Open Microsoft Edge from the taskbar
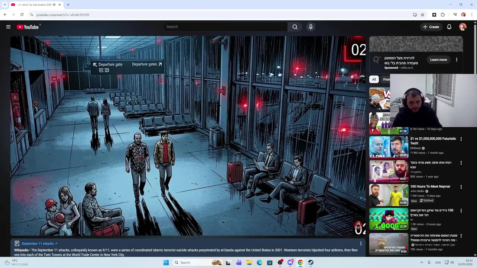 coord(259,262)
